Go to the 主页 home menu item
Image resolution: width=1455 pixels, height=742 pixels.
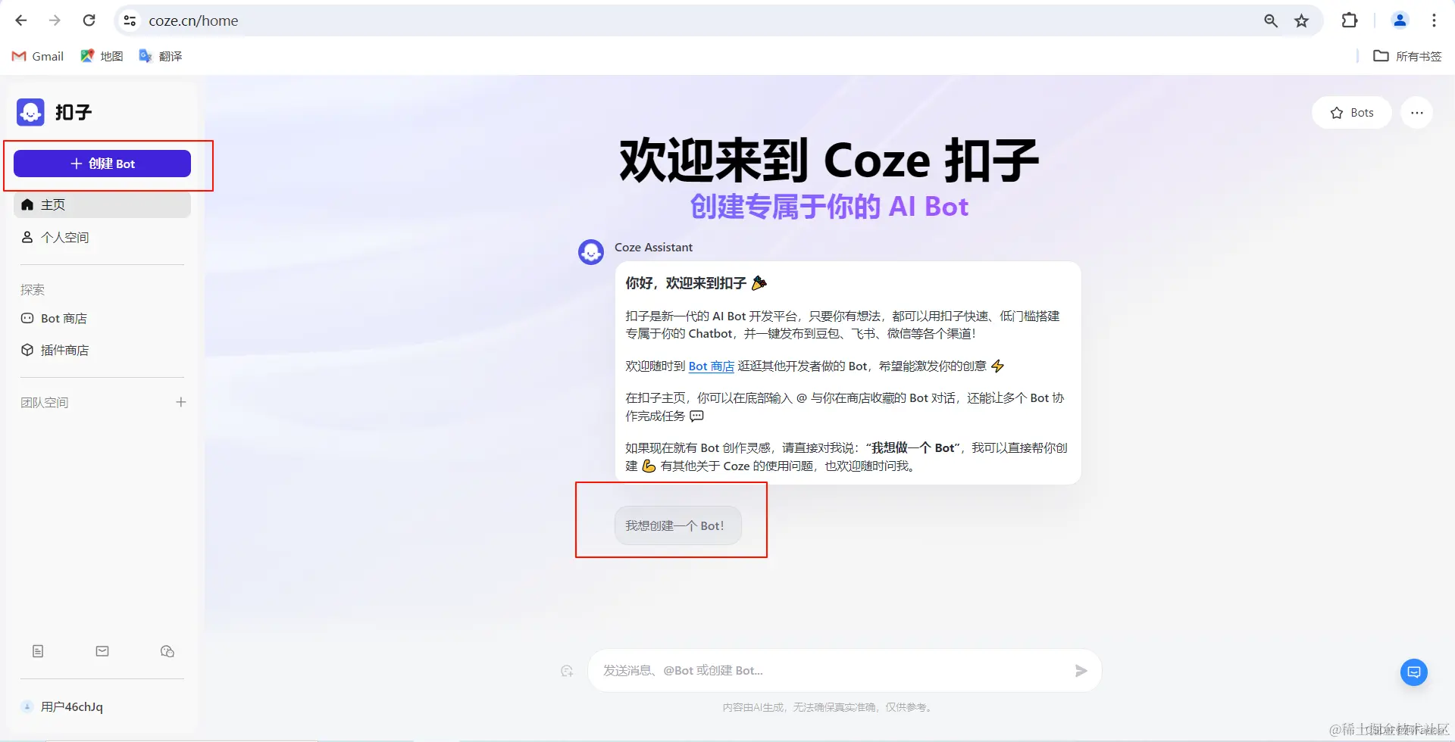[x=102, y=204]
